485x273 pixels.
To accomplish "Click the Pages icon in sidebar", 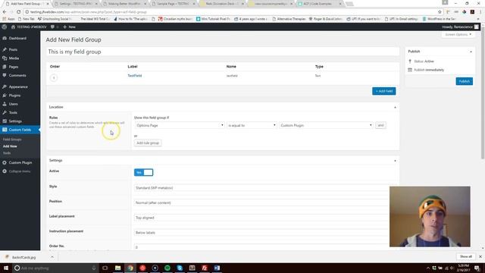I will coord(5,67).
